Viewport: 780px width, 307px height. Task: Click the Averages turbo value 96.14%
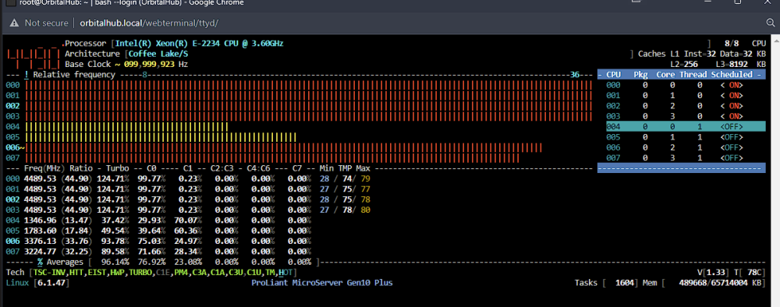coord(115,262)
